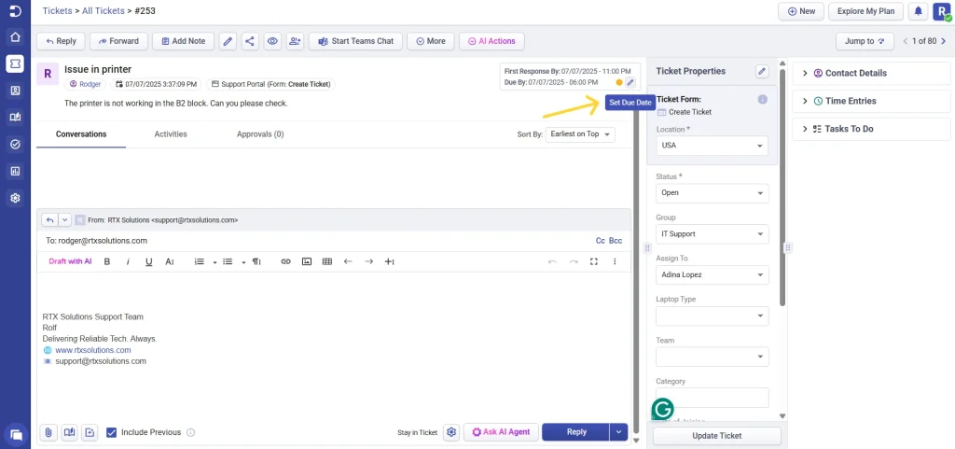955x449 pixels.
Task: Open the Laptop Type dropdown
Action: [x=712, y=316]
